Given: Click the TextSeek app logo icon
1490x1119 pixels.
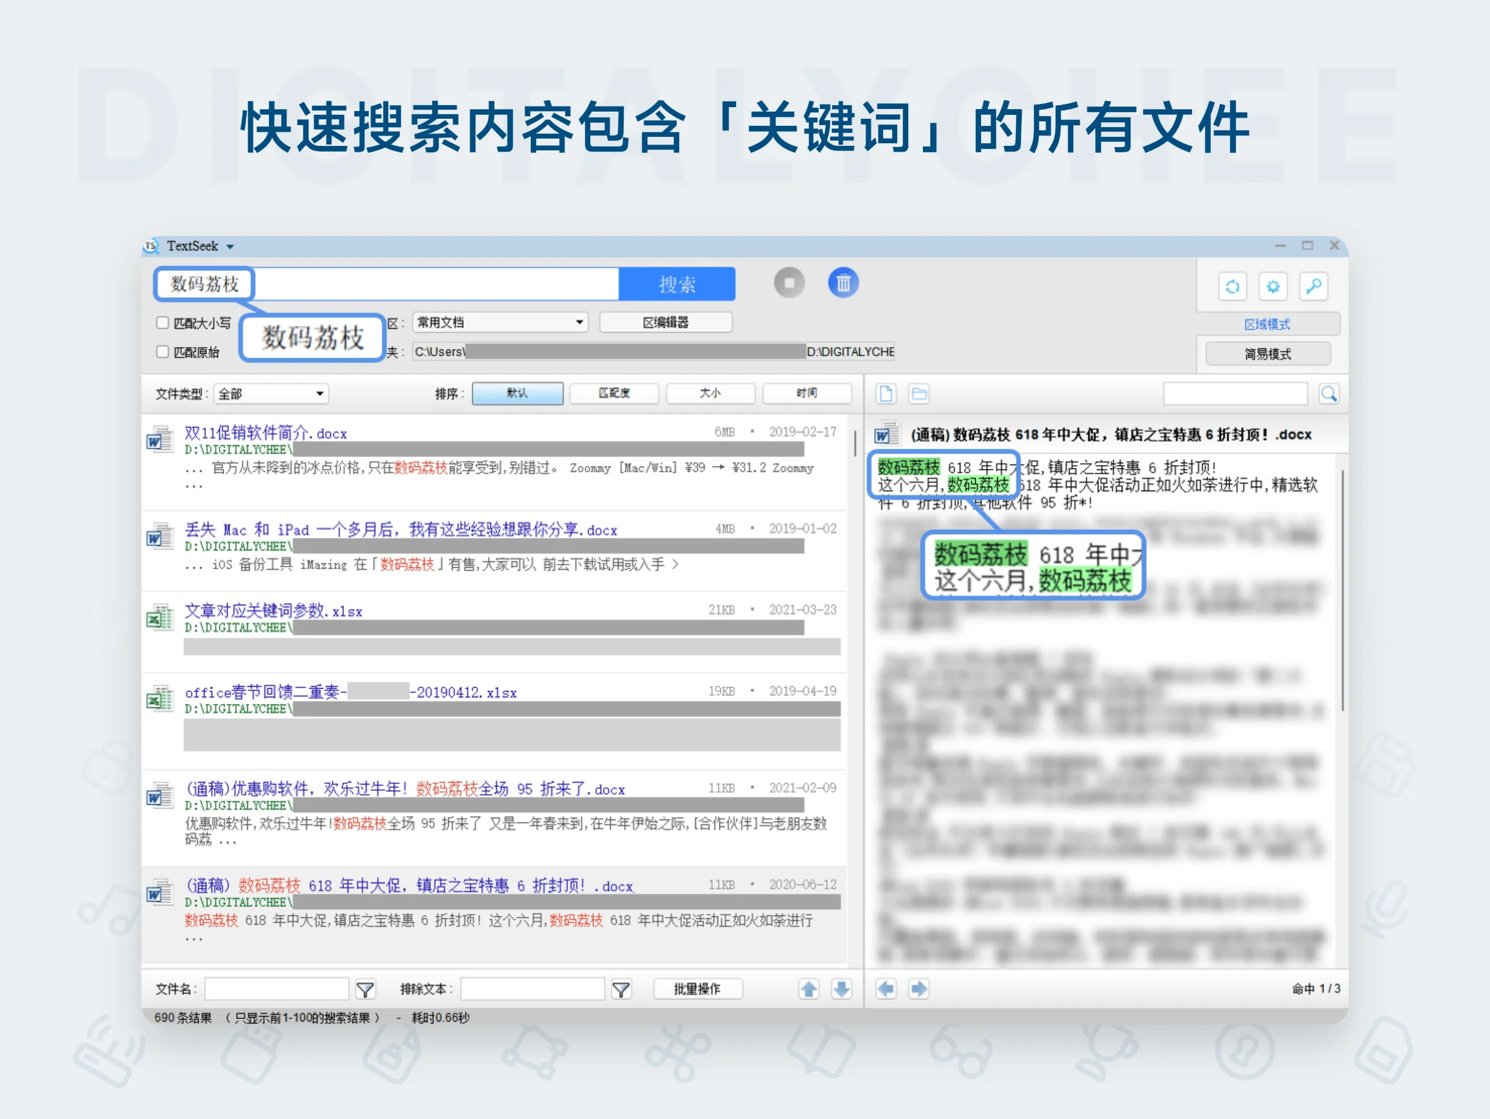Looking at the screenshot, I should (152, 246).
